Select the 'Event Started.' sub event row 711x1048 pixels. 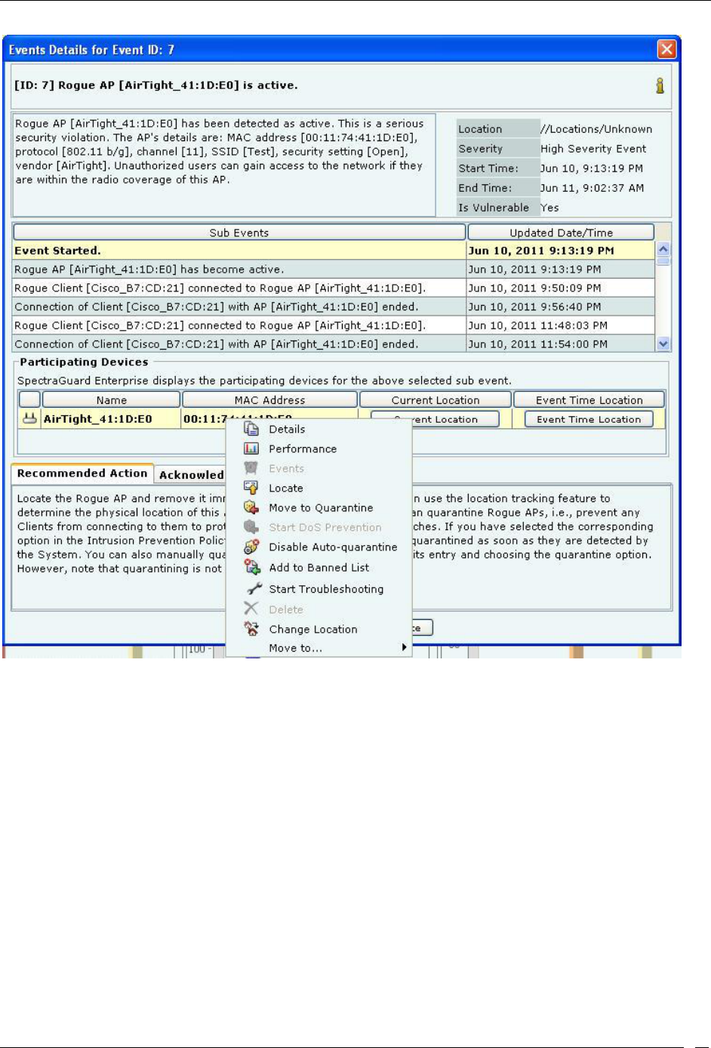pyautogui.click(x=334, y=251)
